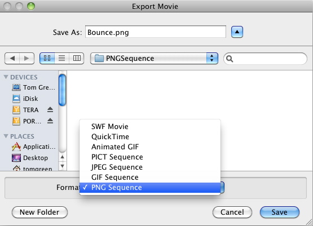The height and width of the screenshot is (226, 313).
Task: Click the Save As filename field
Action: click(156, 32)
